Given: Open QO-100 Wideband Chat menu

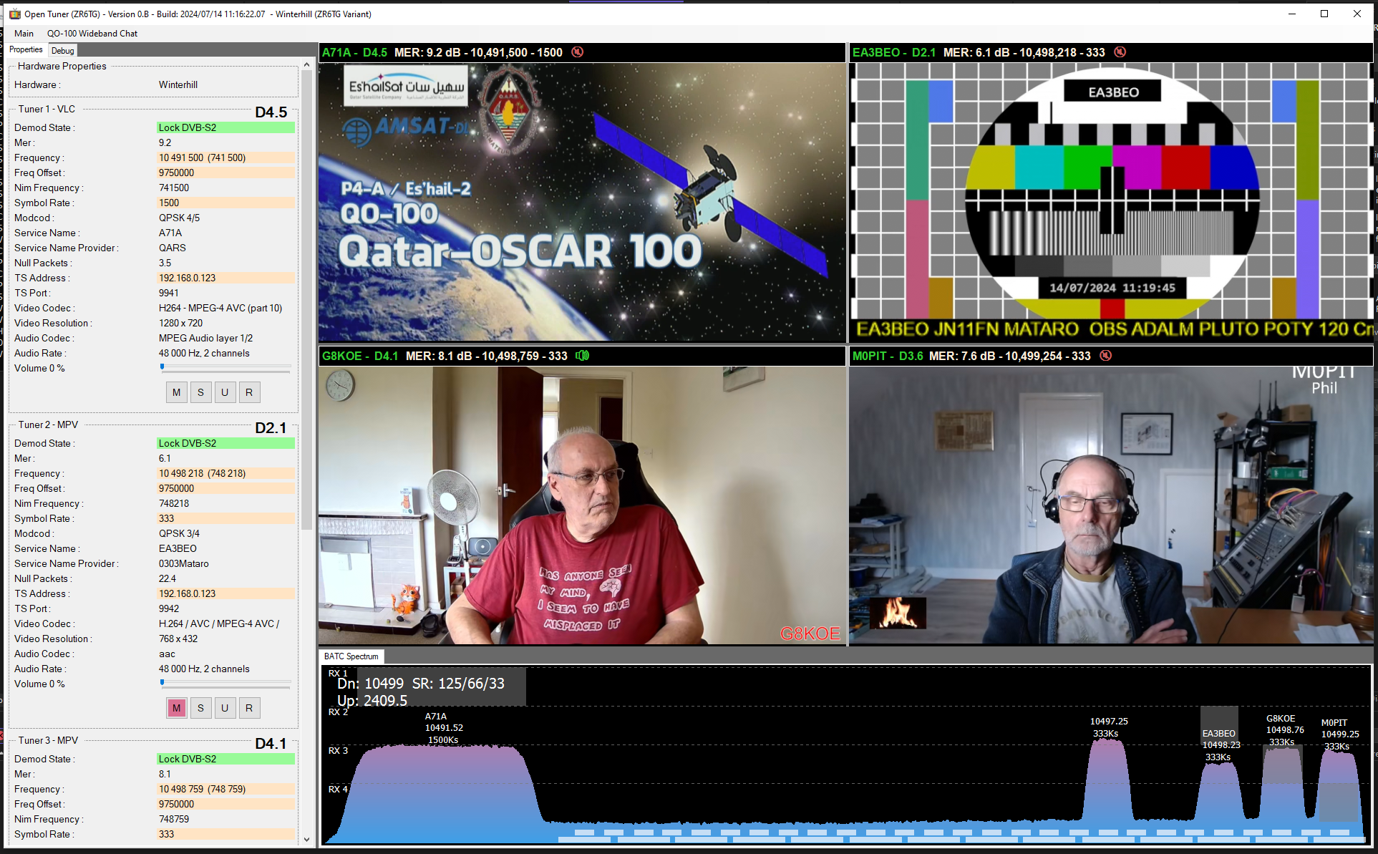Looking at the screenshot, I should point(92,34).
